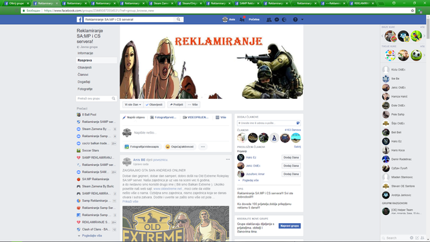430x242 pixels.
Task: Click the 'Pretraži ovu grupu' search field
Action: point(96,99)
